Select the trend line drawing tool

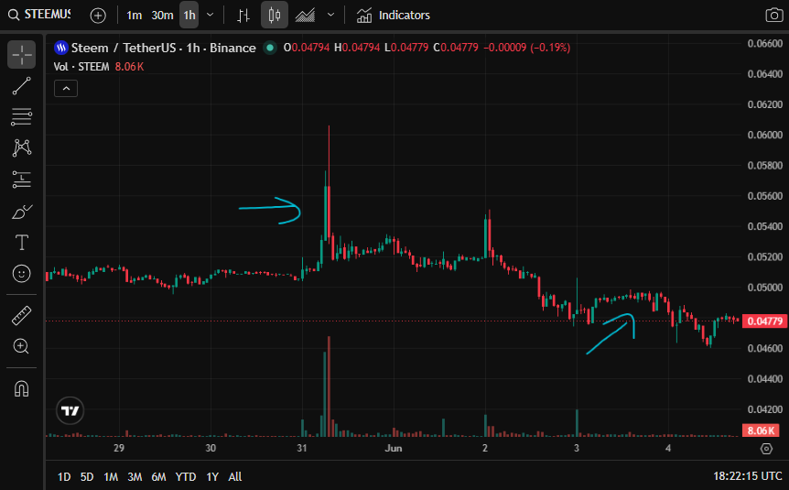[22, 86]
